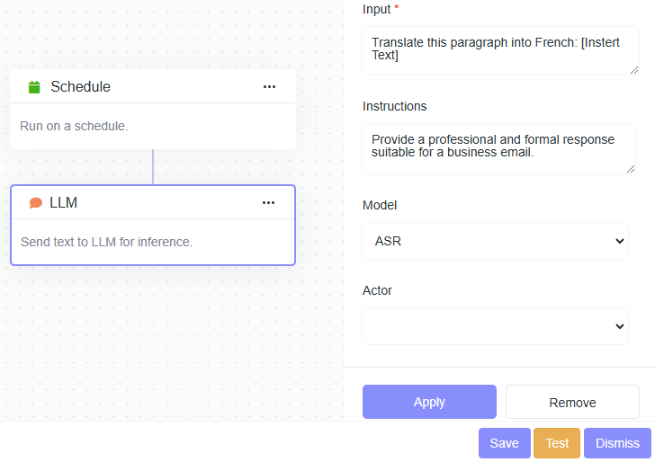Select the connector line between Schedule and LLM
The width and height of the screenshot is (655, 462).
point(153,167)
